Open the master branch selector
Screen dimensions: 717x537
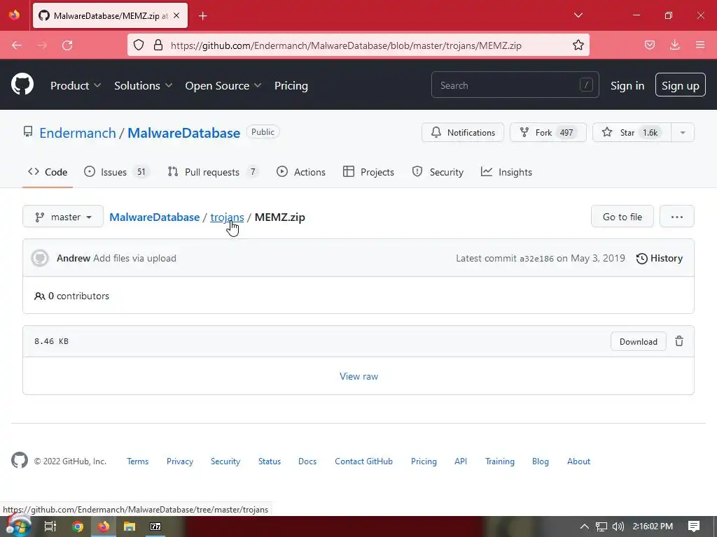(63, 217)
